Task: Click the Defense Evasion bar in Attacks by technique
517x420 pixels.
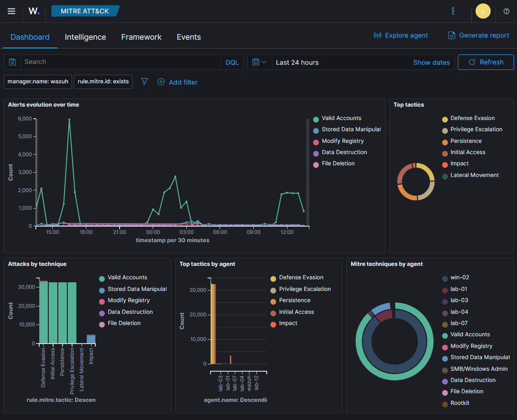Action: [44, 313]
